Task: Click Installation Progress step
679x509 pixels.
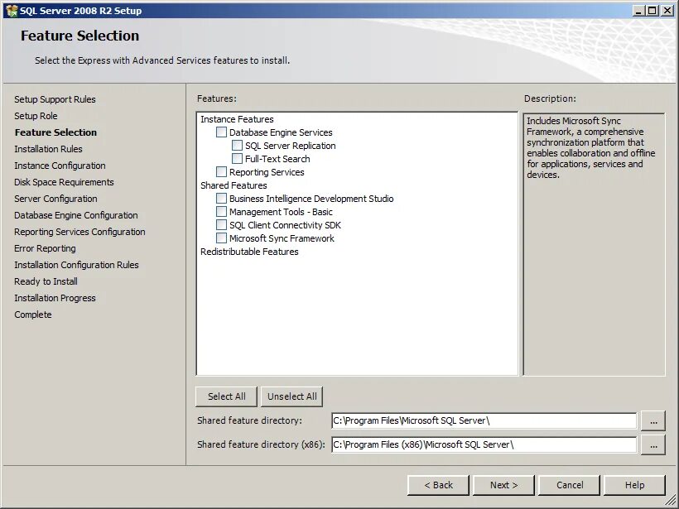Action: (55, 298)
